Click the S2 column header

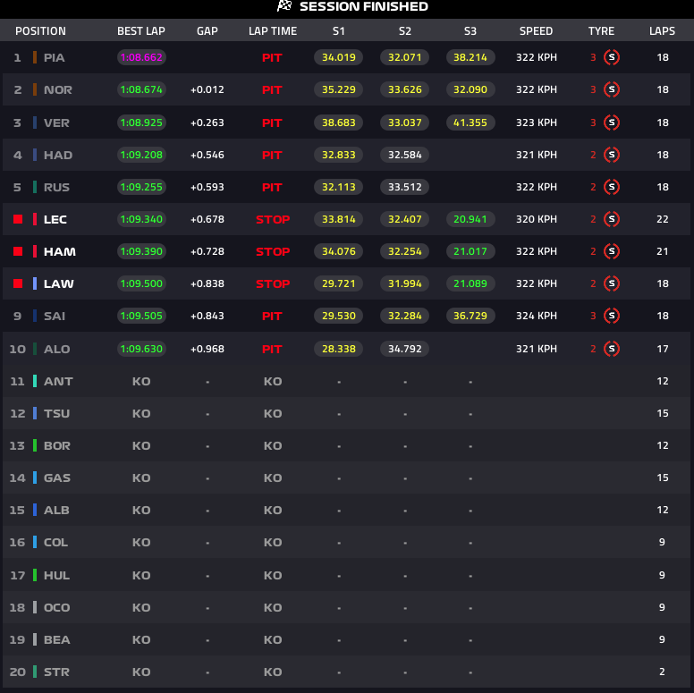pyautogui.click(x=405, y=31)
